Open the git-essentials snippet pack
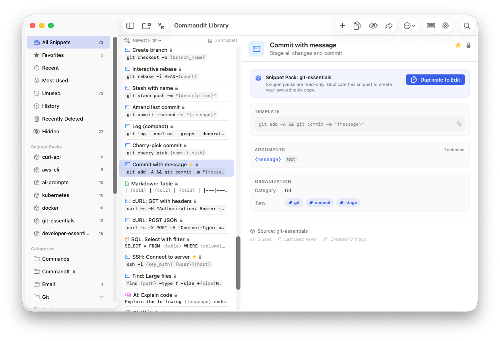This screenshot has height=341, width=500. 58,221
